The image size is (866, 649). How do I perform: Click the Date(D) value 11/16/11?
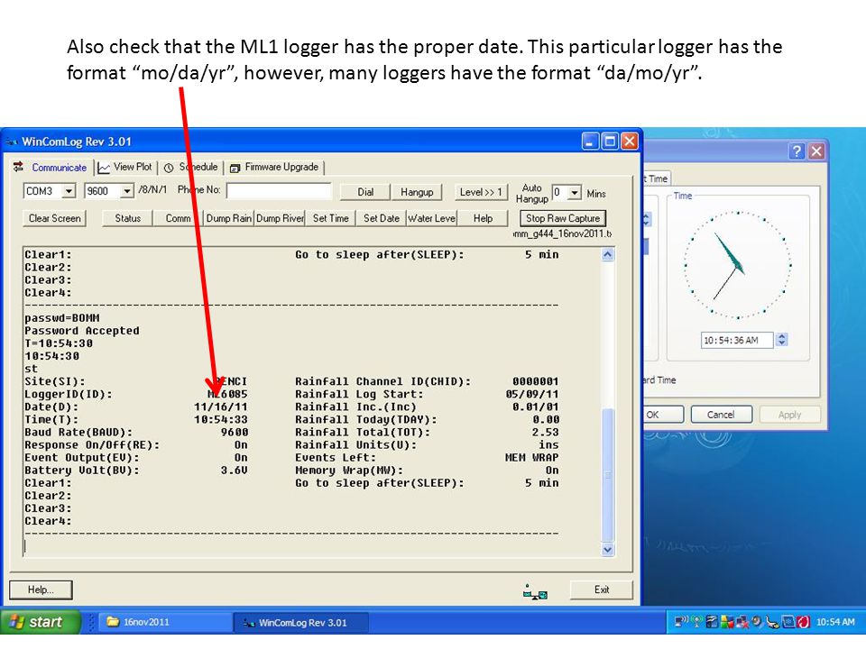click(x=220, y=407)
